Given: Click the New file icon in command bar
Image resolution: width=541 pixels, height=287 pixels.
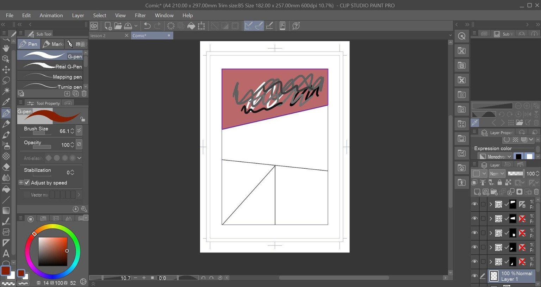Looking at the screenshot, I should 108,26.
